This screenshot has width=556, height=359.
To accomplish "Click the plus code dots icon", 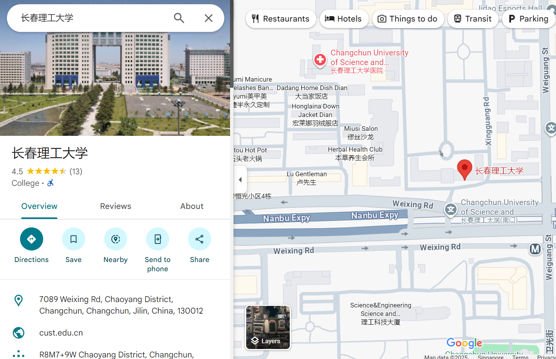I will 18,354.
